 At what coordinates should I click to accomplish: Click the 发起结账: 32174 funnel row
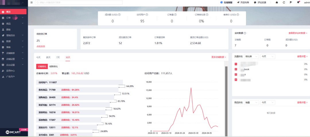pos(73,105)
